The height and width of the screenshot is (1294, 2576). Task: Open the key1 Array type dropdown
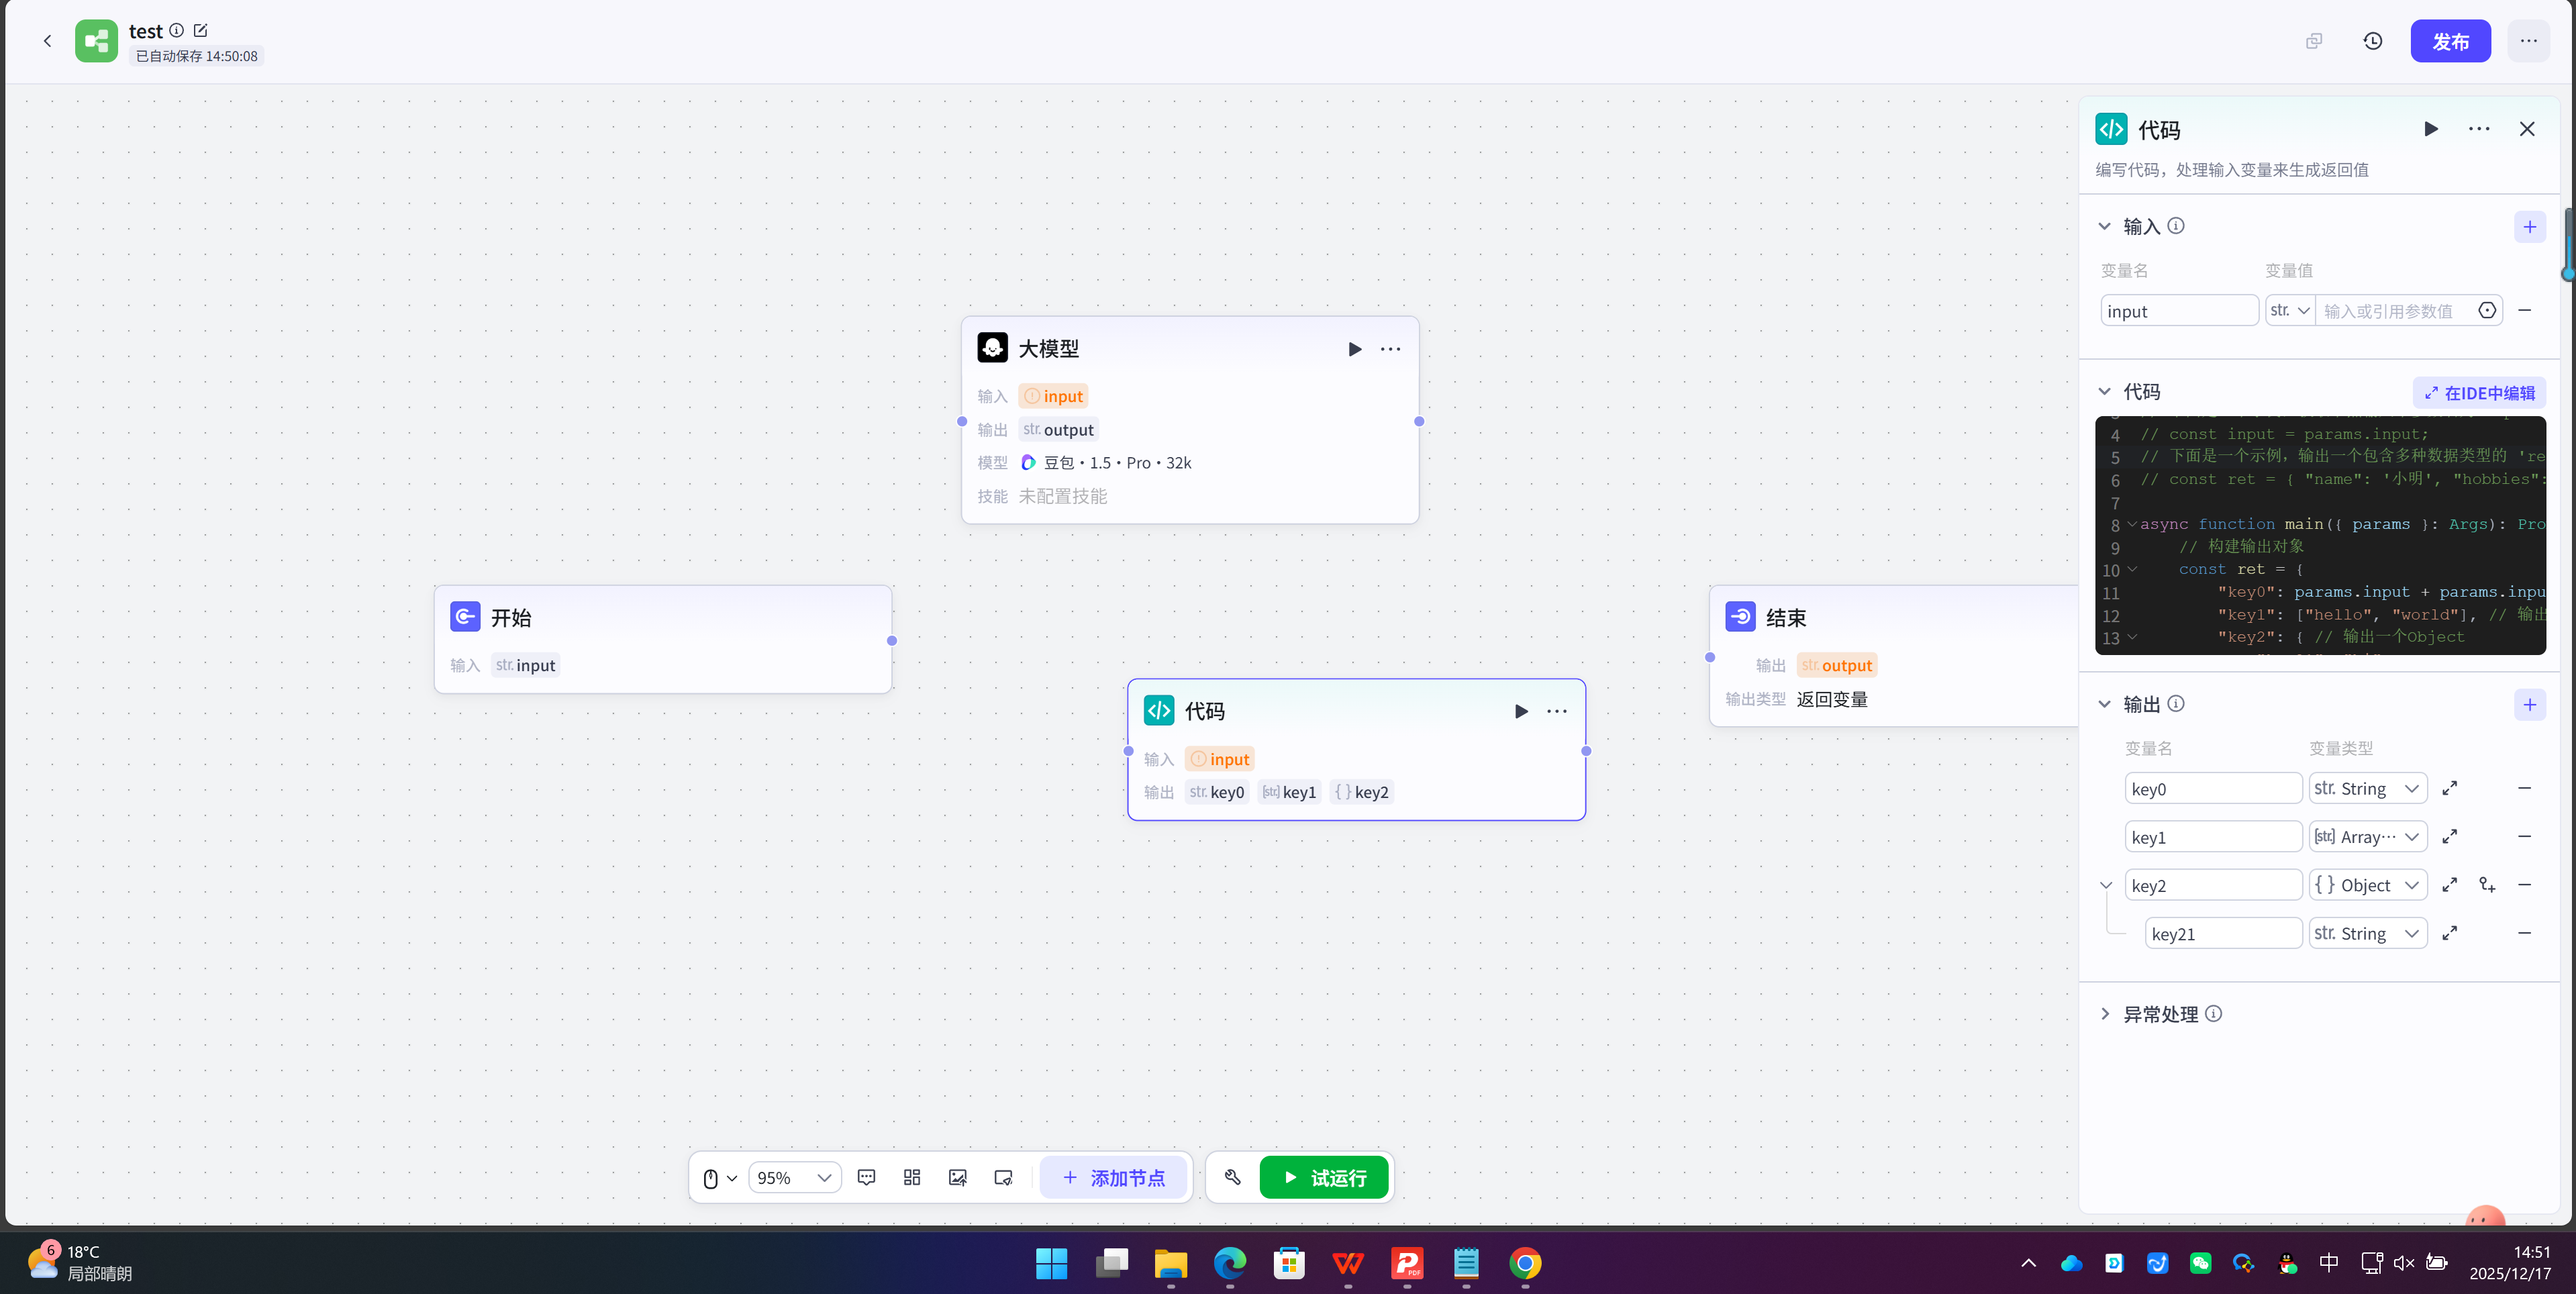coord(2367,837)
